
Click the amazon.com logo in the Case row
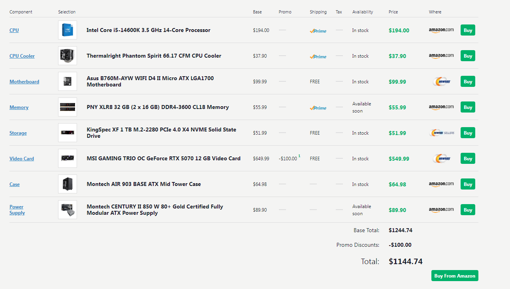click(x=441, y=184)
